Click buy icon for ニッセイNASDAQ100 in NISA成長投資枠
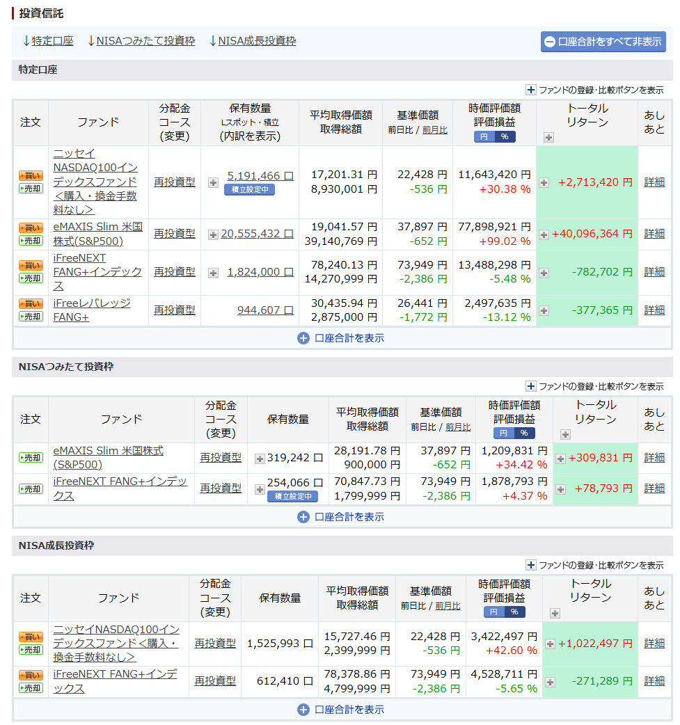The width and height of the screenshot is (680, 725). click(x=31, y=637)
